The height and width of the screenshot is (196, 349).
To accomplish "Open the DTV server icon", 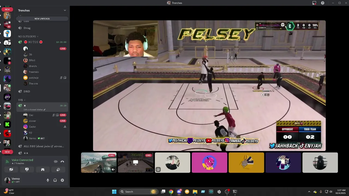I will pos(7,97).
